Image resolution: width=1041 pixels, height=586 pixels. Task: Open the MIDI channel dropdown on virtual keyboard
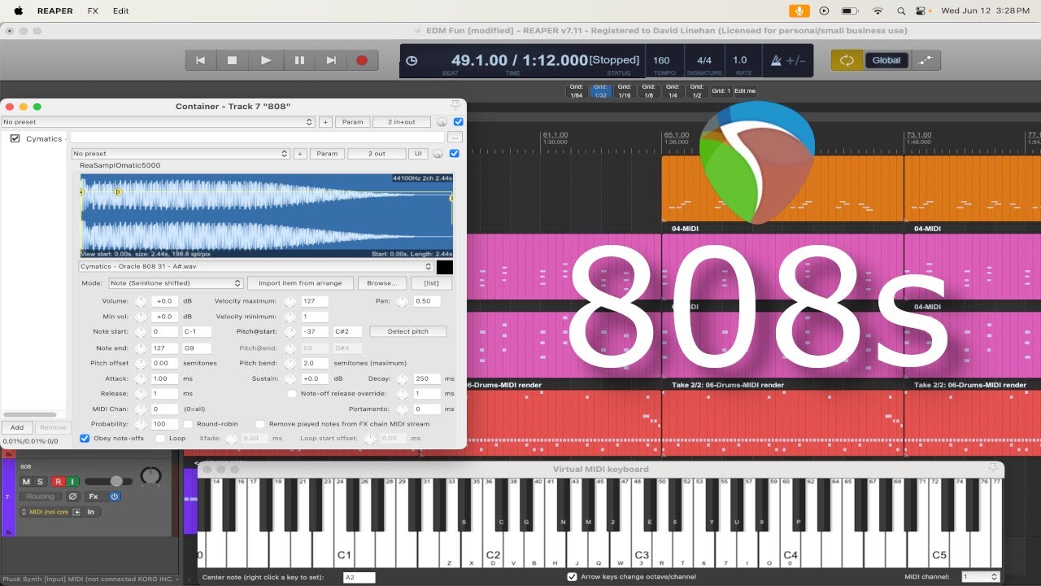[x=980, y=576]
